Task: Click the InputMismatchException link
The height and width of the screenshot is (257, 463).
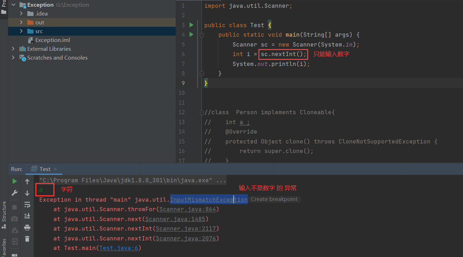Action: coord(209,200)
